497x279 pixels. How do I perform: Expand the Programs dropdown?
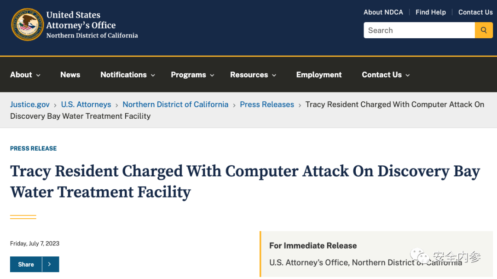pos(193,75)
